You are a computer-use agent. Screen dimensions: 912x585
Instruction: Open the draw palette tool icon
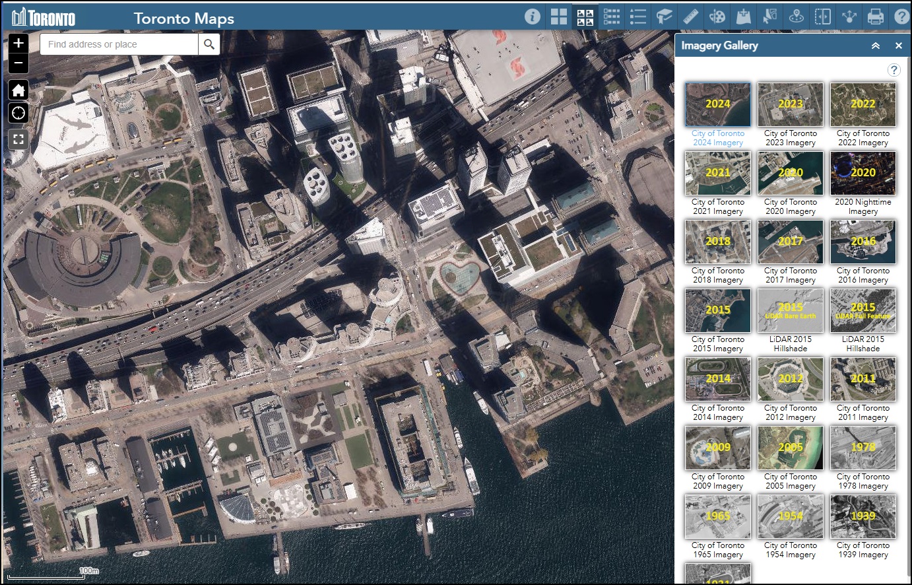[x=717, y=17]
